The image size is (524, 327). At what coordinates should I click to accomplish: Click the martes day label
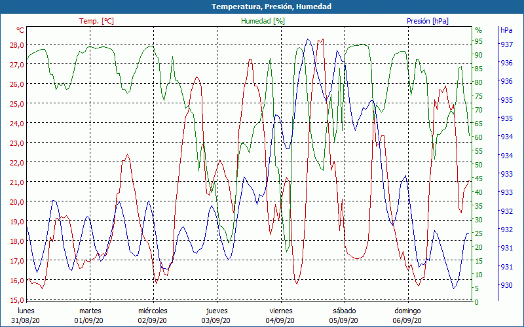(x=90, y=311)
